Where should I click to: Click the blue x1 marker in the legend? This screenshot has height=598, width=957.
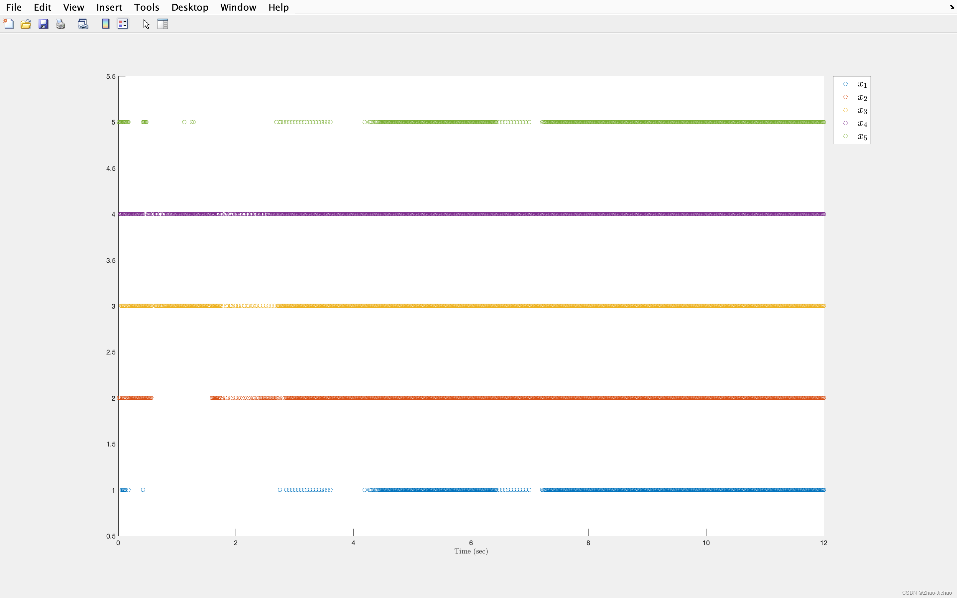pos(845,84)
